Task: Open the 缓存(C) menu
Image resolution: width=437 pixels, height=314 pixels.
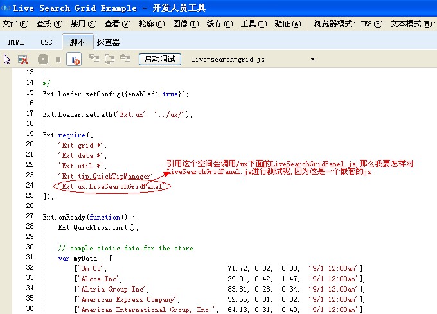Action: pos(220,24)
